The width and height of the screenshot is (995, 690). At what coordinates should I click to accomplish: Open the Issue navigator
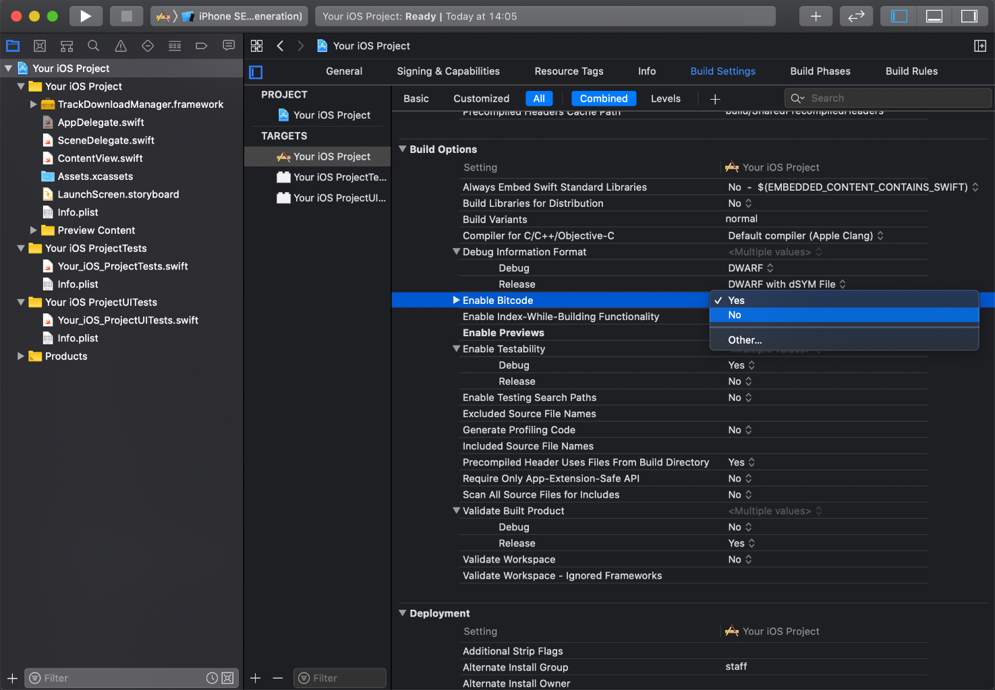pyautogui.click(x=121, y=46)
